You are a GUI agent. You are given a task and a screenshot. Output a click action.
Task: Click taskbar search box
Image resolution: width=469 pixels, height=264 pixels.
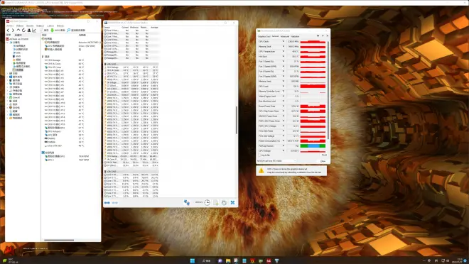pos(206,260)
